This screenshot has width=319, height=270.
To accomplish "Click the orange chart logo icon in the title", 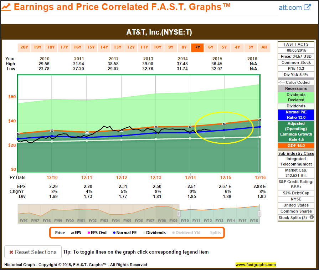I will click(x=6, y=7).
